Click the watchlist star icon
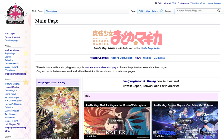This screenshot has width=224, height=139. (x=161, y=11)
